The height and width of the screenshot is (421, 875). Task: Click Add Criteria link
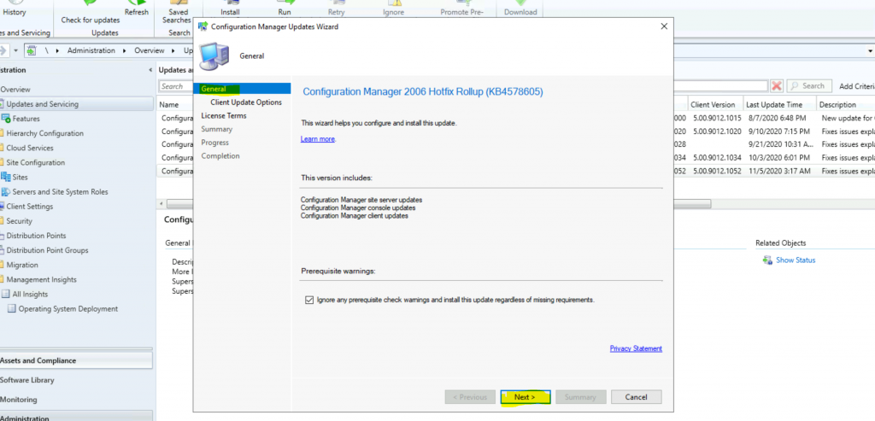tap(856, 86)
